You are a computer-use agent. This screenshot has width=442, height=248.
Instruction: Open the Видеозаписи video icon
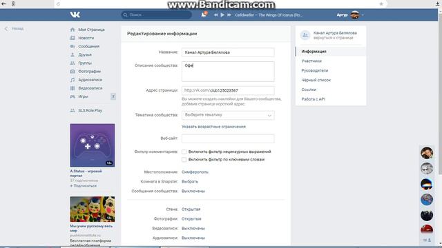(73, 88)
